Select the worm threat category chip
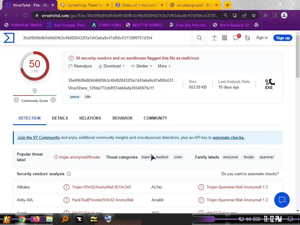This screenshot has width=300, height=225. tap(178, 157)
